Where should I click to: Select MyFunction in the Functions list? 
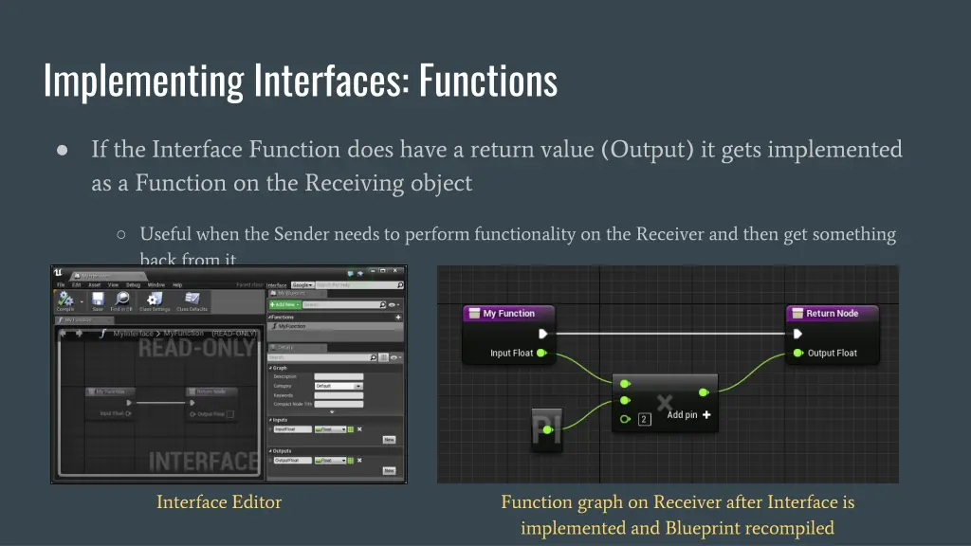tap(335, 326)
